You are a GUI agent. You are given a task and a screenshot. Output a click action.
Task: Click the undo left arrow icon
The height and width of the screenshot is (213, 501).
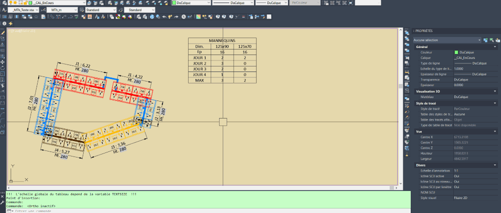coord(164,17)
